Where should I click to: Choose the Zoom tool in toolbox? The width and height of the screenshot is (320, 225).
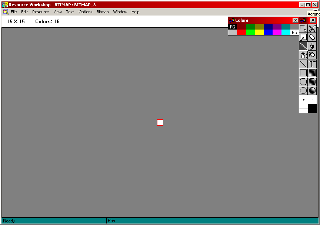coord(303,37)
